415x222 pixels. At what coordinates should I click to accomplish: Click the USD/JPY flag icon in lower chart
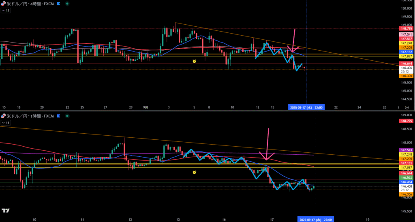click(x=4, y=116)
